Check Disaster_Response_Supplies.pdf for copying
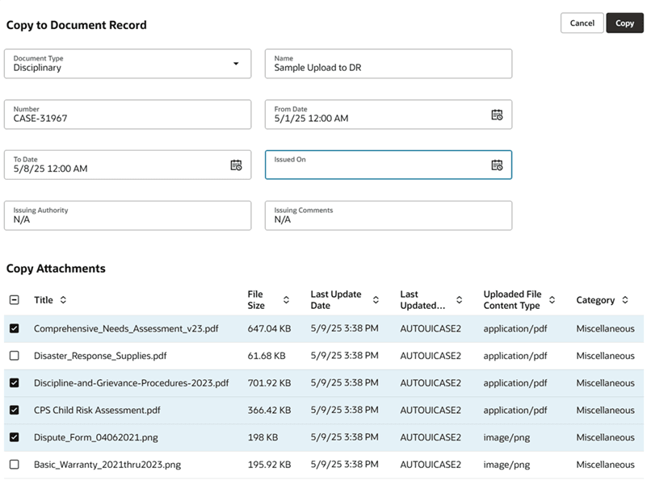This screenshot has height=480, width=647. 13,356
